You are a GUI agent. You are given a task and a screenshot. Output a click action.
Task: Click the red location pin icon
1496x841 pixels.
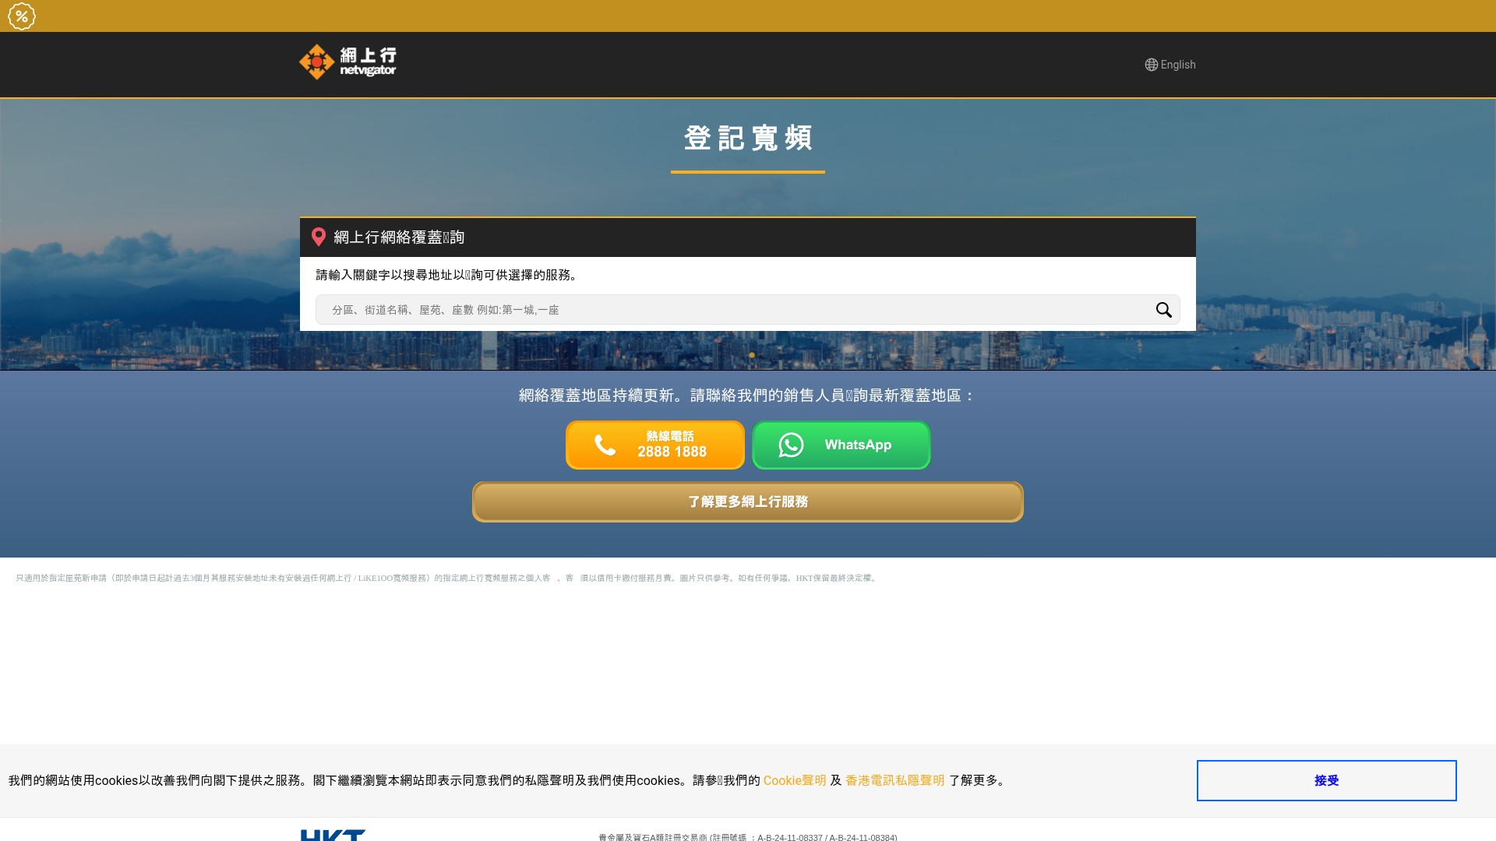pos(318,238)
